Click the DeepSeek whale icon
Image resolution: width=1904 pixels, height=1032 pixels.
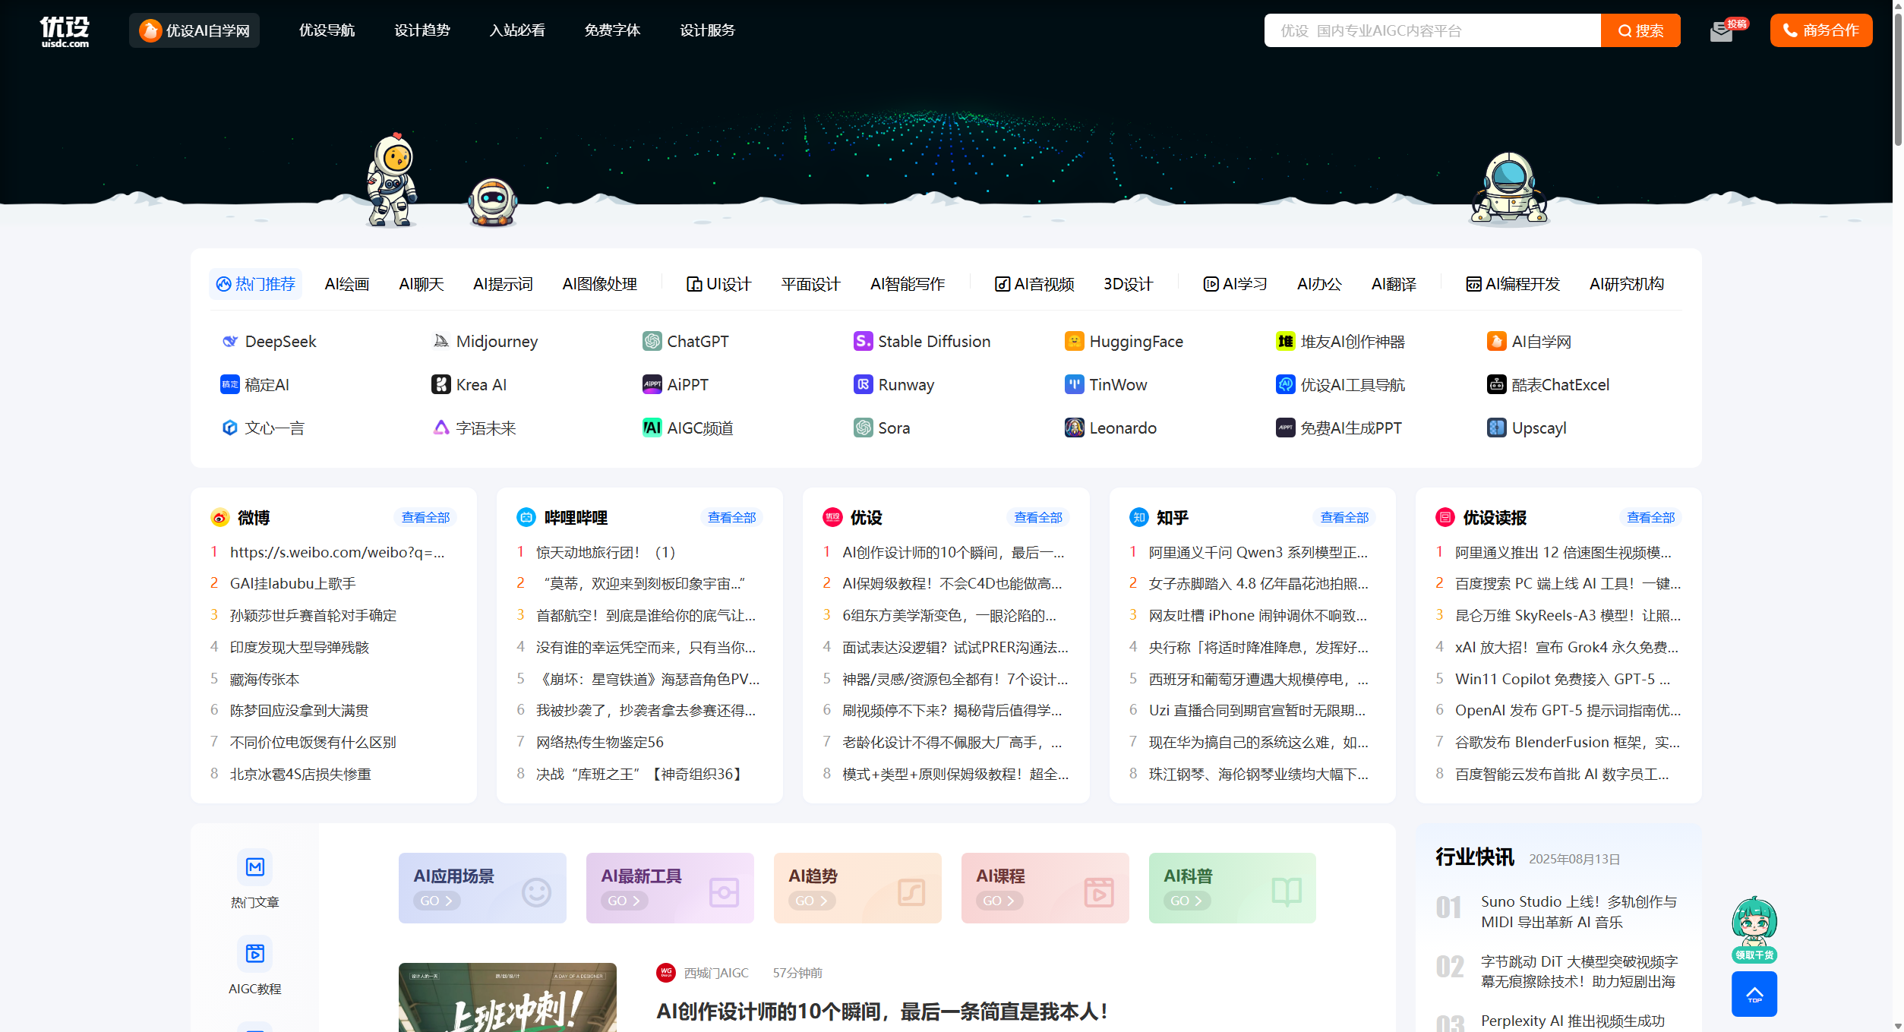[229, 342]
